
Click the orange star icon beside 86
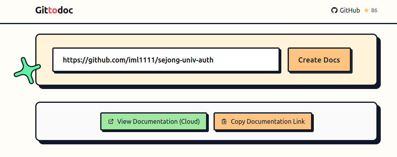point(366,10)
